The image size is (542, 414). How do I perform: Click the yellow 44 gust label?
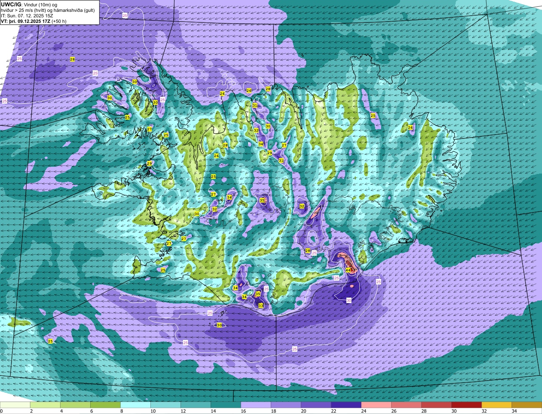(x=348, y=270)
